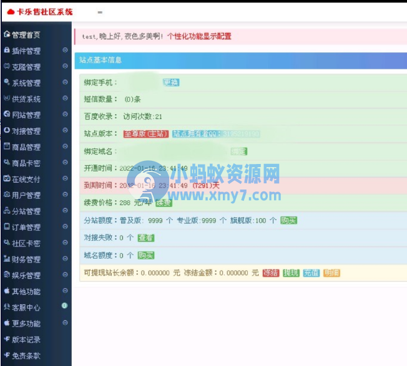407x366 pixels.
Task: Click the 卡乐售社区系统 title text
Action: point(45,12)
